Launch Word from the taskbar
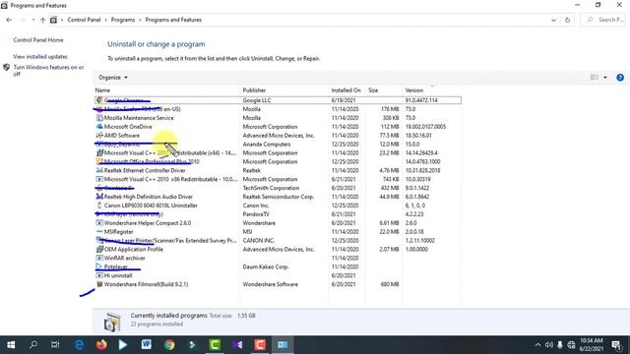630x354 pixels. coord(147,345)
